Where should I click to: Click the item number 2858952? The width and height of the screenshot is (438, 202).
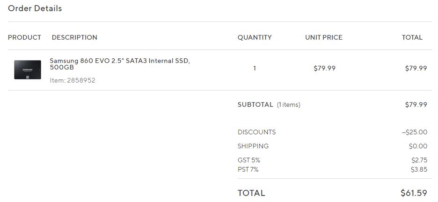coord(73,80)
